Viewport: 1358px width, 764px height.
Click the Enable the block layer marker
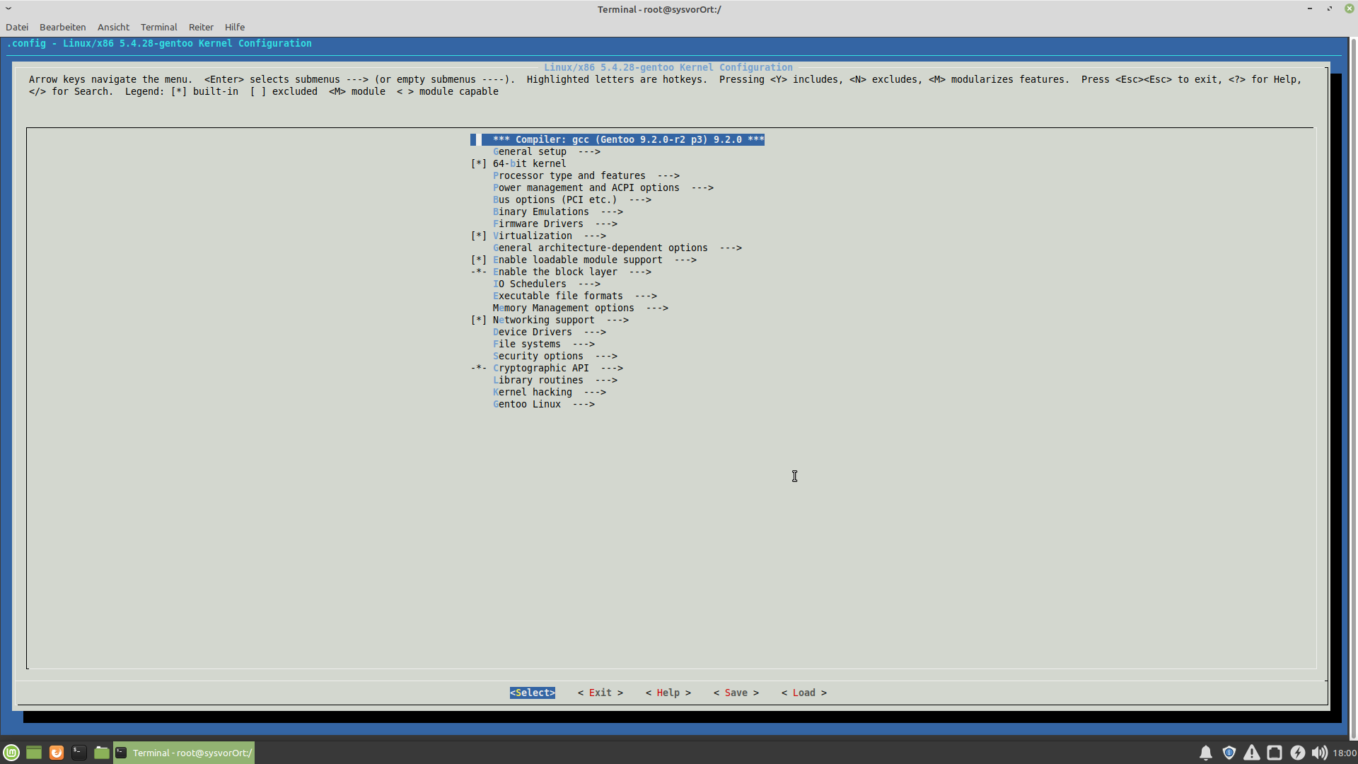point(479,272)
